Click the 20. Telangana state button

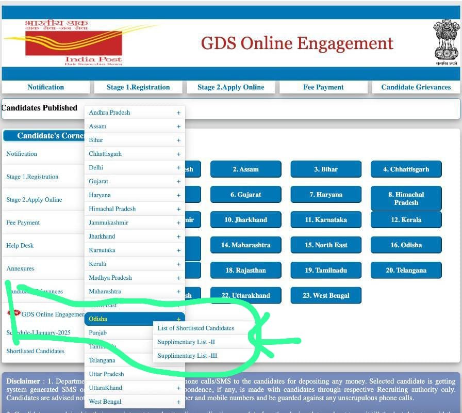[406, 270]
